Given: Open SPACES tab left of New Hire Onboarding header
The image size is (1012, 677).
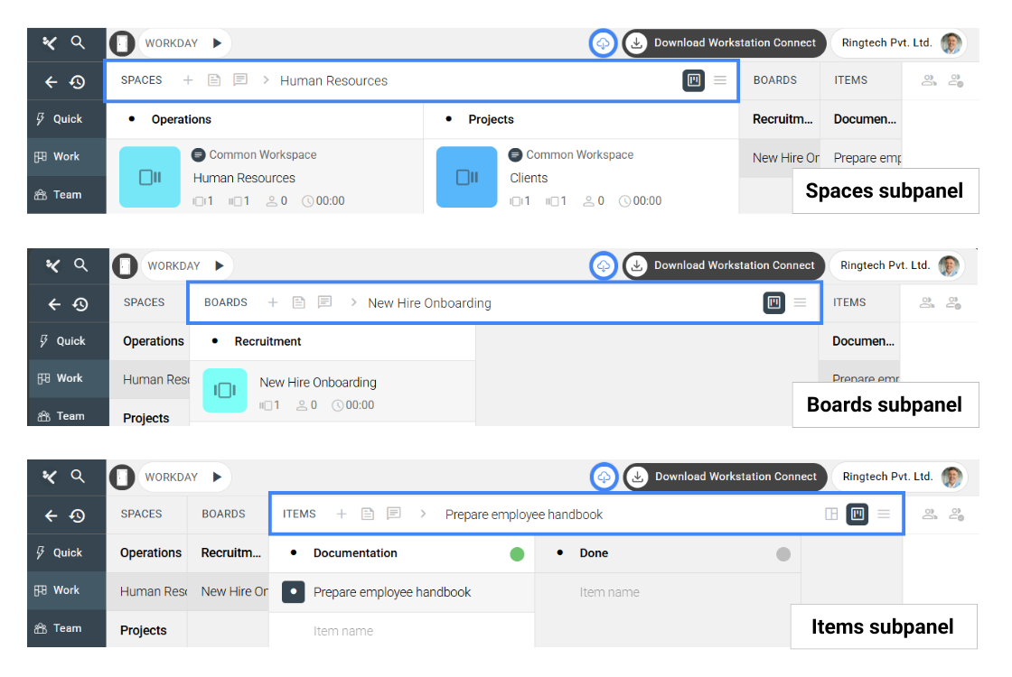Looking at the screenshot, I should point(144,303).
